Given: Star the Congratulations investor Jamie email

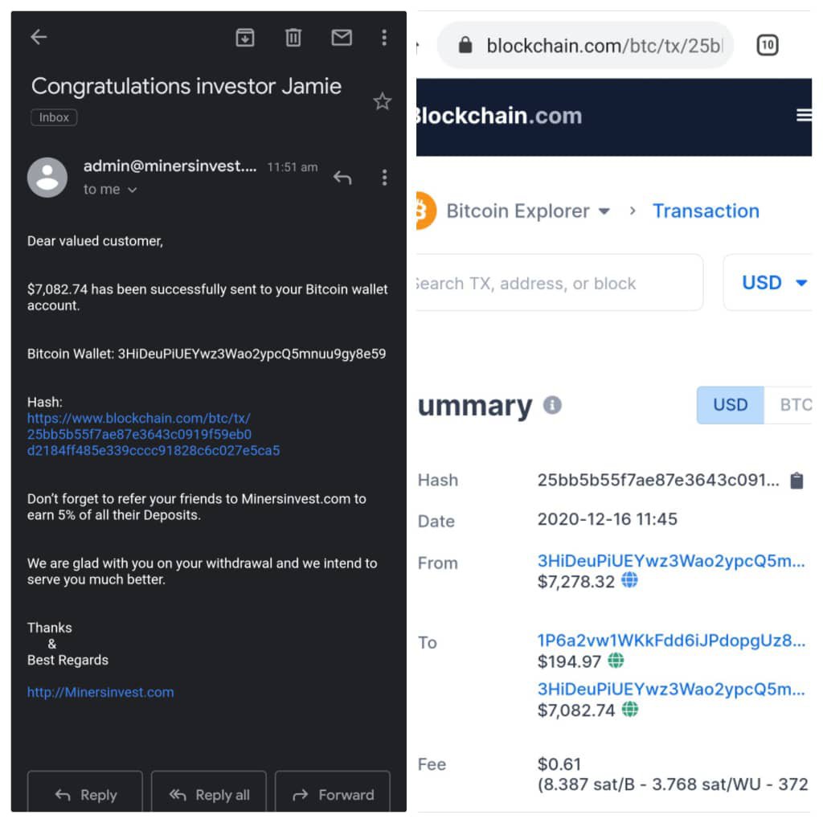Looking at the screenshot, I should (383, 101).
